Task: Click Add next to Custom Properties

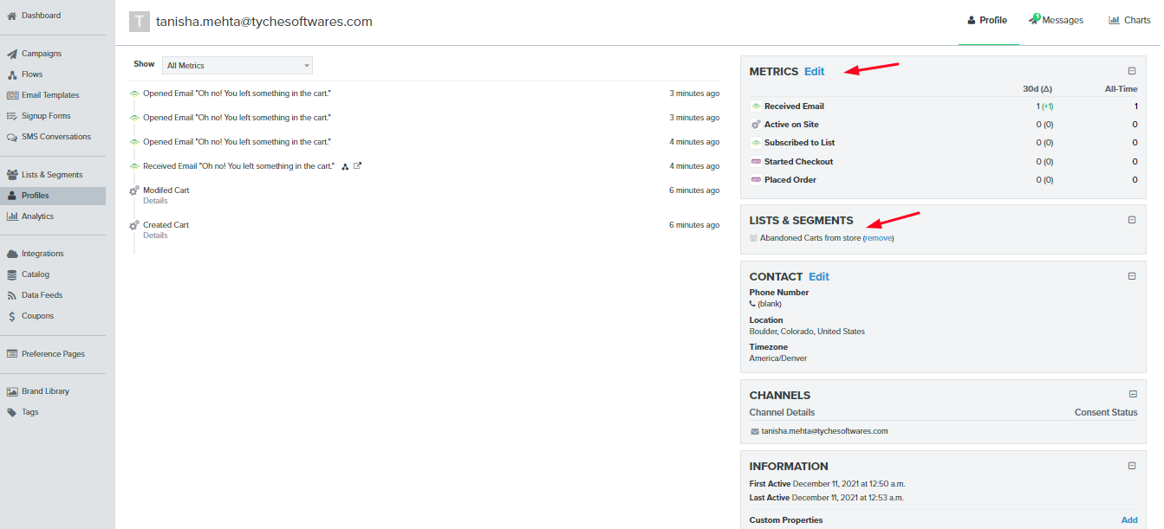Action: (1129, 520)
